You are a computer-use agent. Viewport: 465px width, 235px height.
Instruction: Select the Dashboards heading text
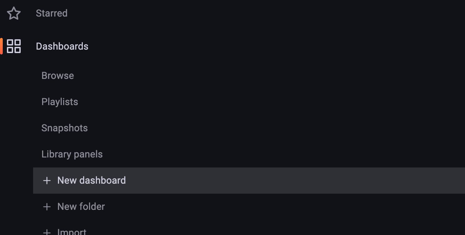pos(62,46)
